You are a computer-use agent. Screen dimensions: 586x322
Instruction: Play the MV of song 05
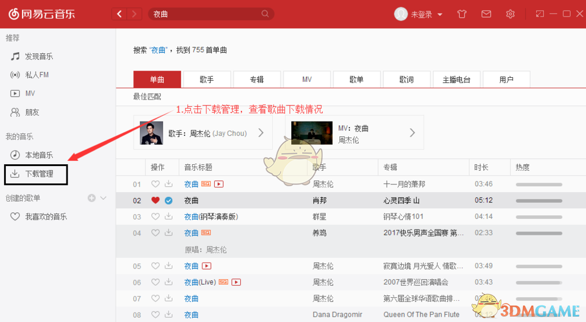[x=206, y=266]
